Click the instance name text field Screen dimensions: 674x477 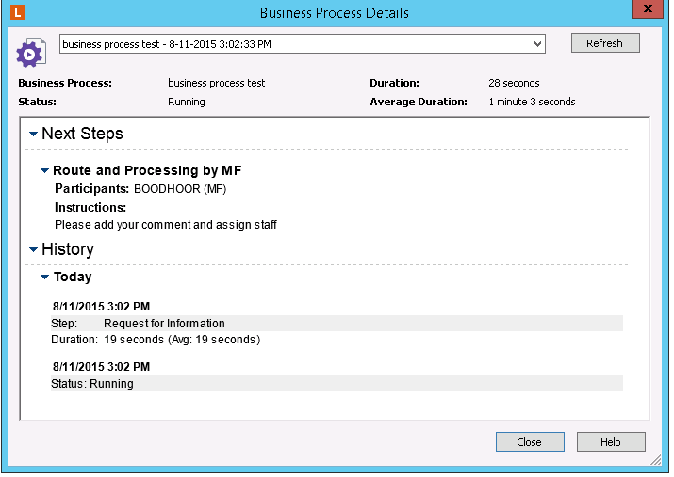coord(292,44)
